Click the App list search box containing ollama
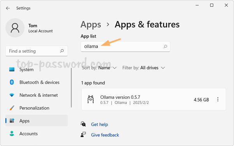Viewport: 234px width, 146px height. (x=125, y=46)
